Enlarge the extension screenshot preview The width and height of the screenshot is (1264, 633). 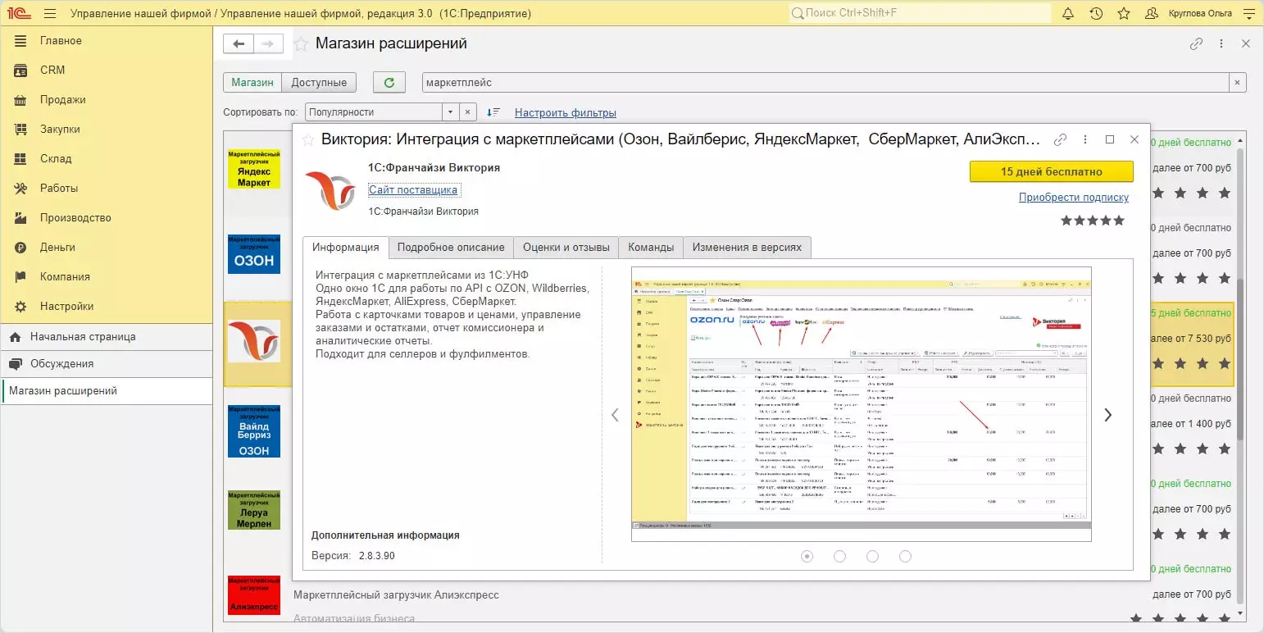[862, 404]
